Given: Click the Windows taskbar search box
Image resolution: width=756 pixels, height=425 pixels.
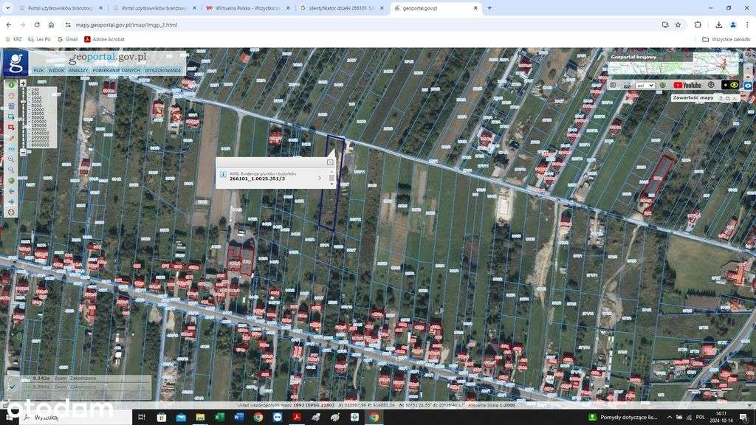Looking at the screenshot, I should (77, 418).
